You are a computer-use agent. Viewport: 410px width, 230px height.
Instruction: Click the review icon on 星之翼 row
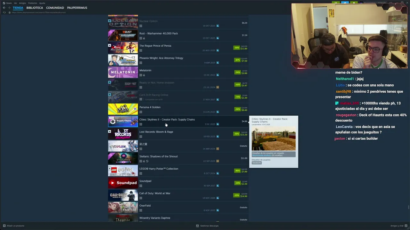pyautogui.click(x=217, y=149)
